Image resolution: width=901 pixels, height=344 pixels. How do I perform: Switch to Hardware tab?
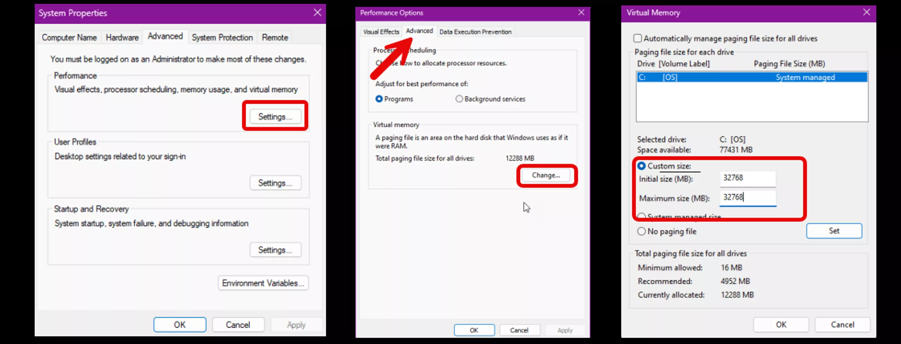click(122, 37)
